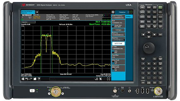
Task: Click the Windows start icon on the analyzer screen
Action: click(23, 79)
